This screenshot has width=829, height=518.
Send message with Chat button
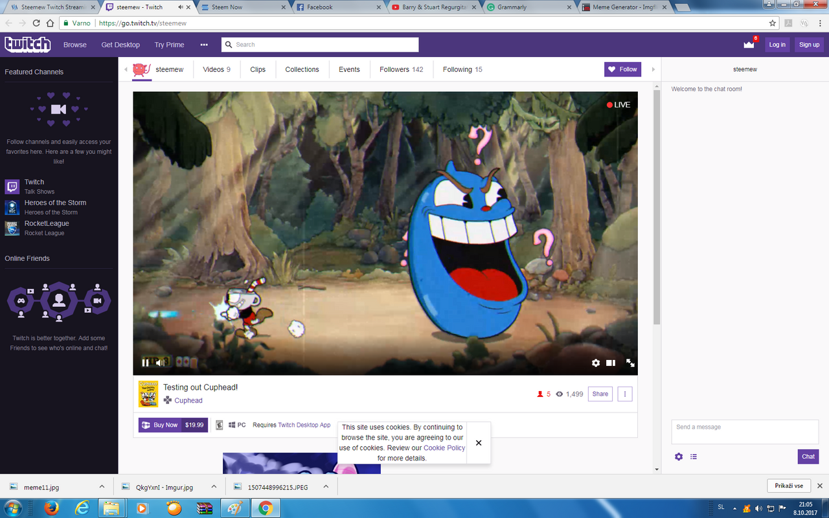pyautogui.click(x=808, y=456)
